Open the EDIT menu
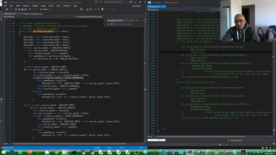Image resolution: width=276 pixels, height=155 pixels. tap(12, 6)
